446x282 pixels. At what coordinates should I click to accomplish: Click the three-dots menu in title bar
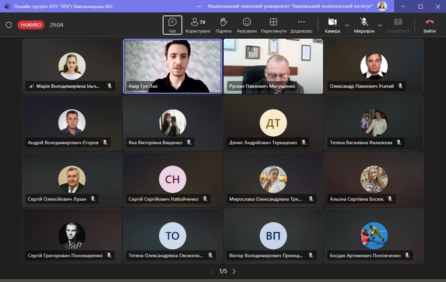[x=200, y=6]
